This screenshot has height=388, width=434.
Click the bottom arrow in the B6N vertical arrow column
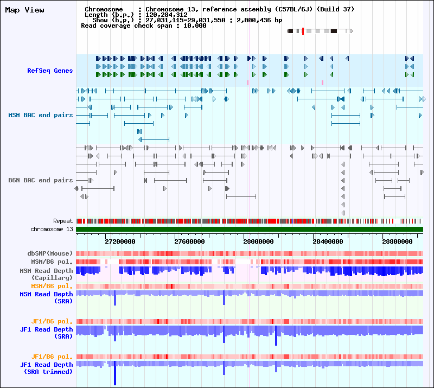point(343,213)
